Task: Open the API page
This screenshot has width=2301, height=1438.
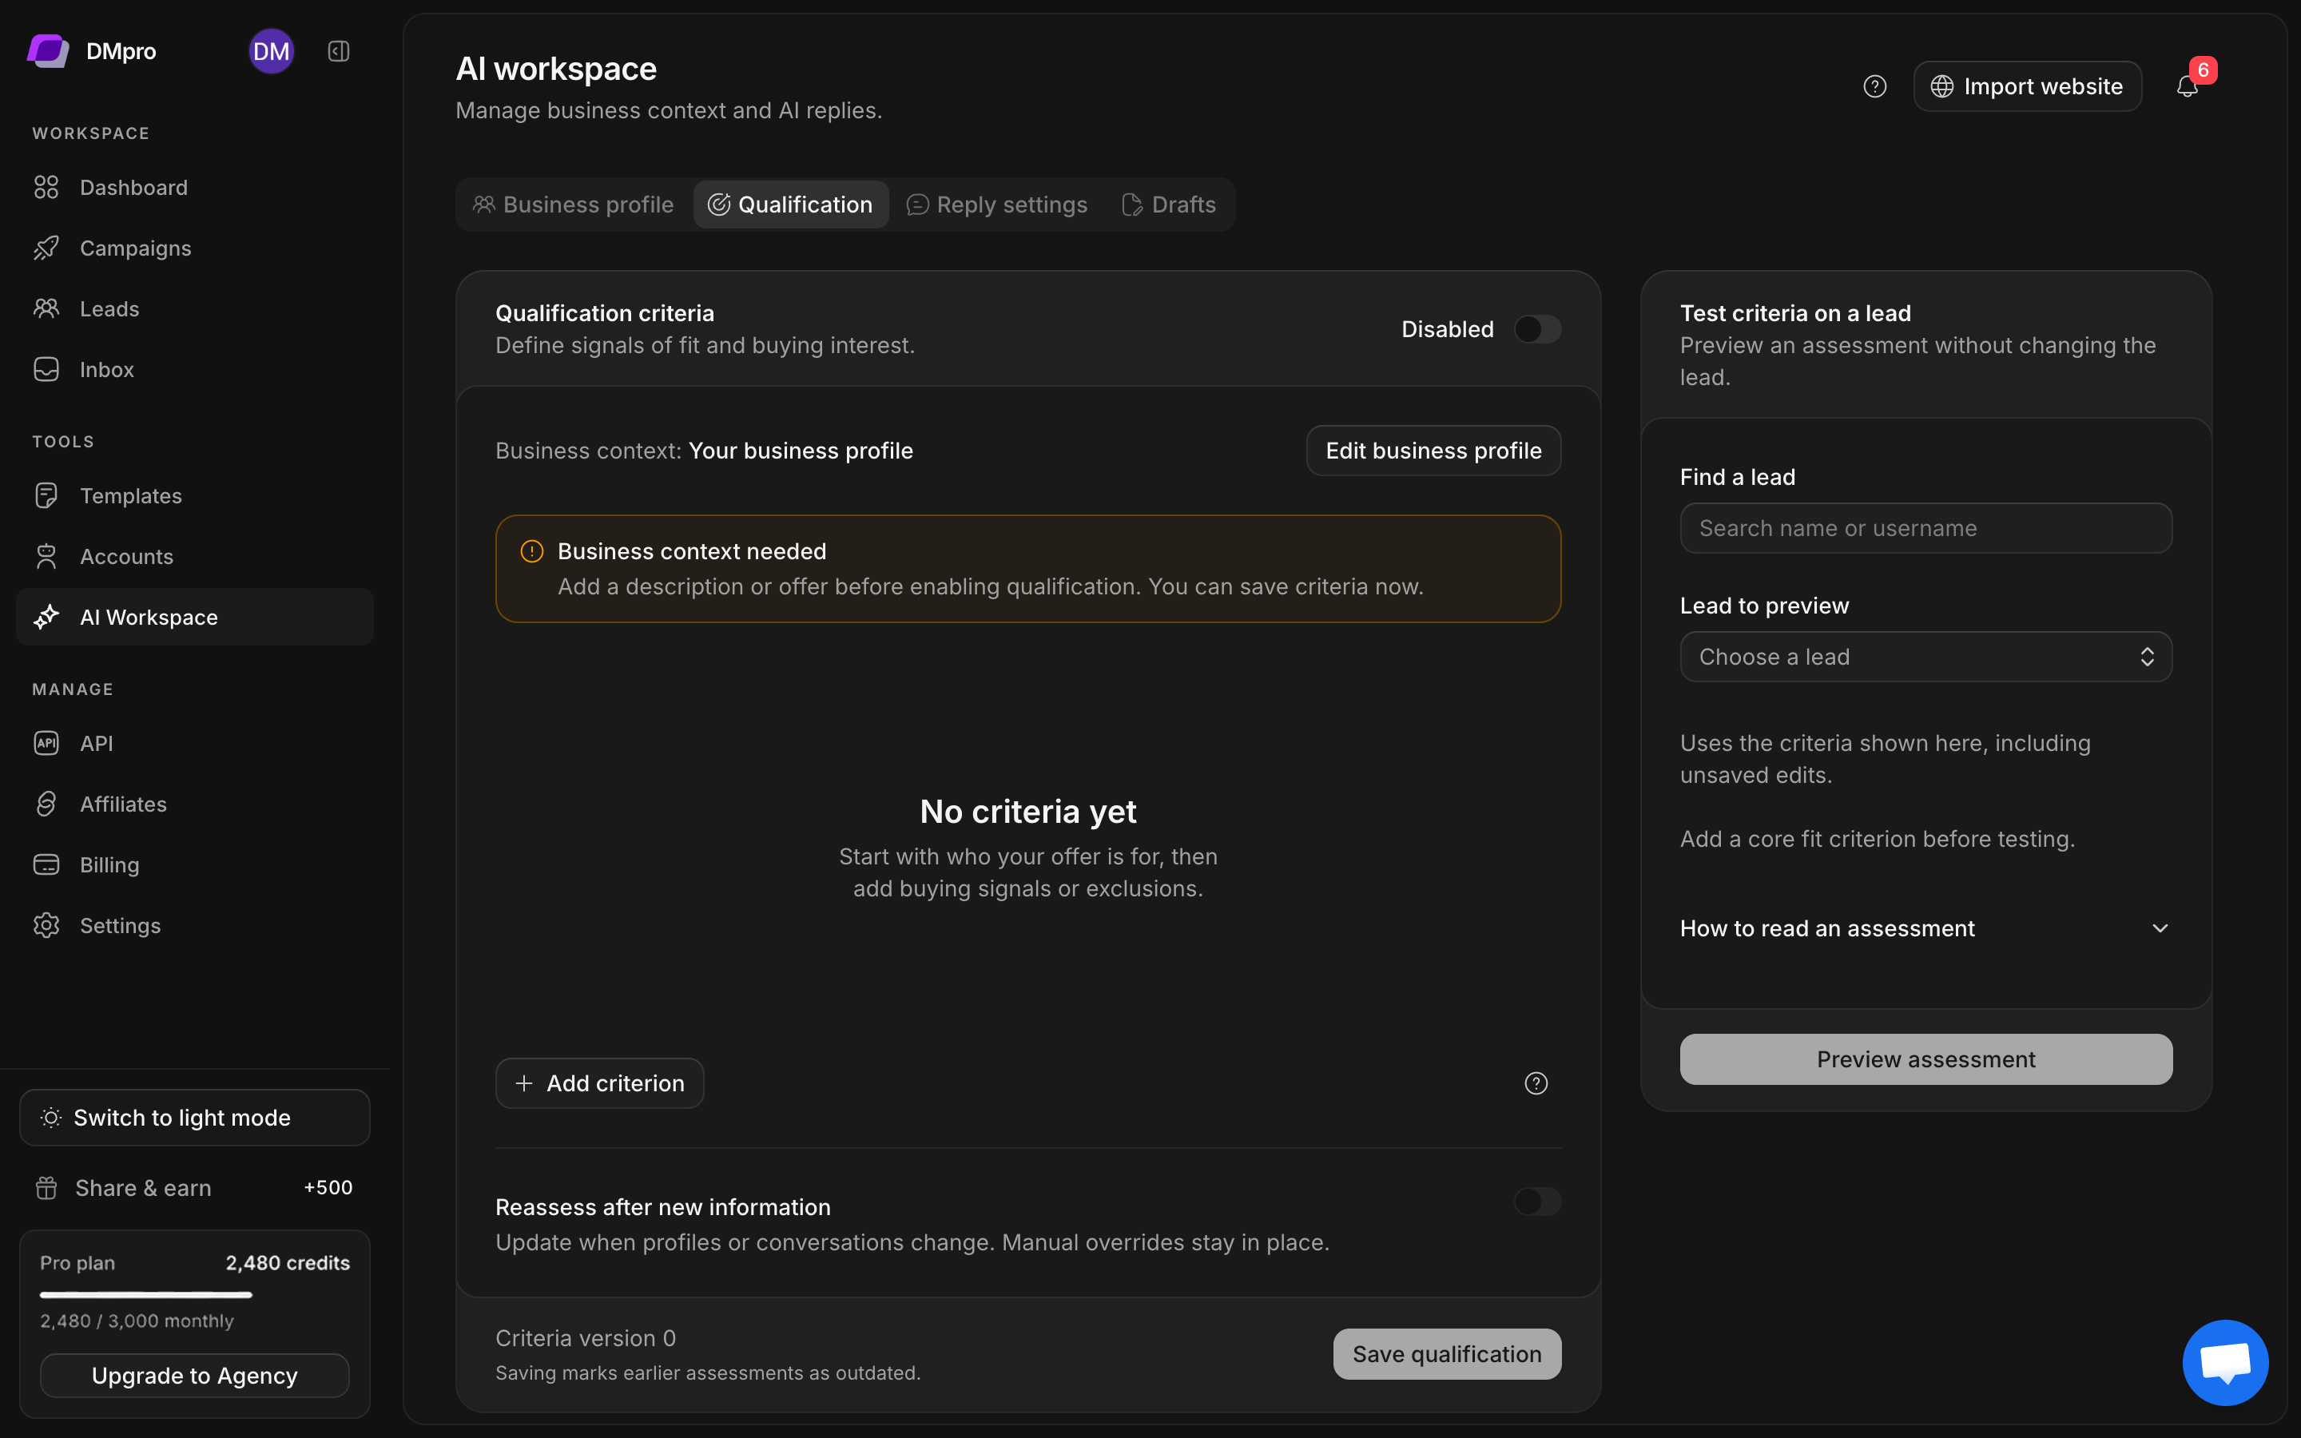Action: click(x=195, y=743)
